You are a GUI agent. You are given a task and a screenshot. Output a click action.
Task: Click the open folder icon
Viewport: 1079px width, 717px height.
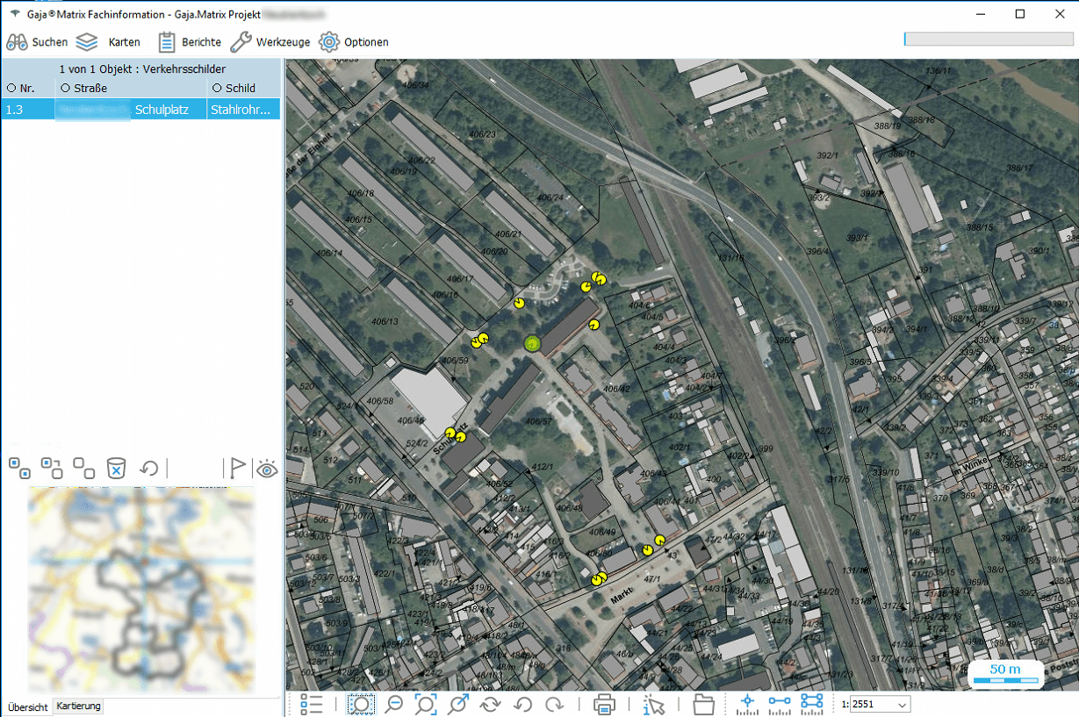[703, 704]
